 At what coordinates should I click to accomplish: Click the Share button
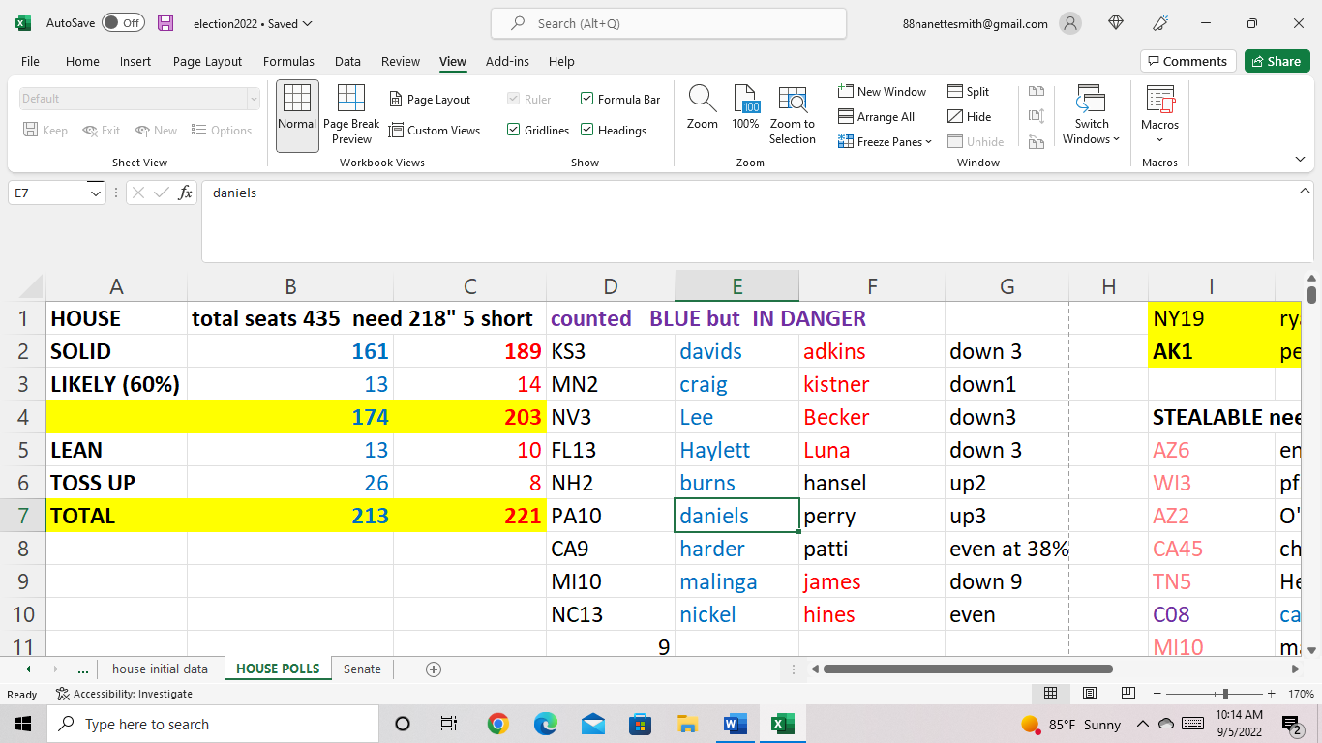1277,61
